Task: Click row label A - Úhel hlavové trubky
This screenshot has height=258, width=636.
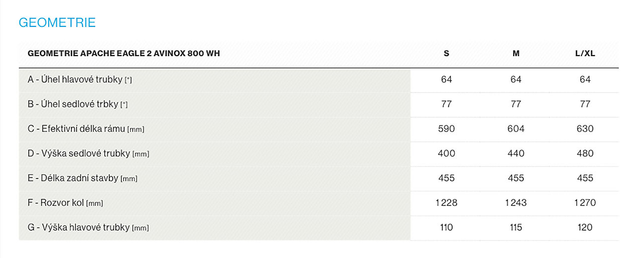Action: [x=79, y=80]
